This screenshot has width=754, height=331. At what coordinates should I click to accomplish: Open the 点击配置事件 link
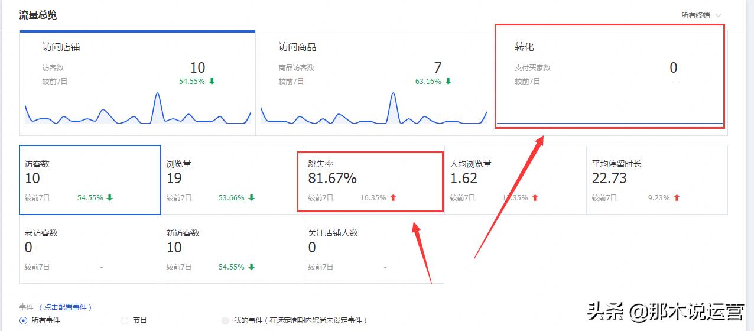coord(66,307)
